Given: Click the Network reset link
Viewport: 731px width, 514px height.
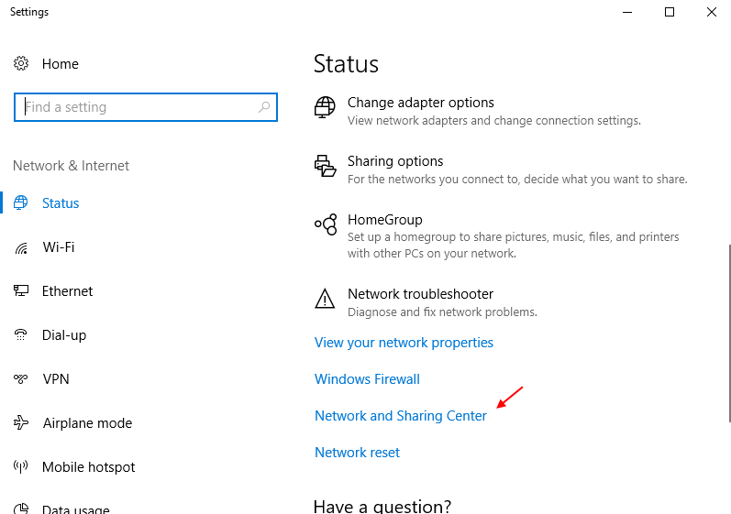Looking at the screenshot, I should tap(357, 453).
